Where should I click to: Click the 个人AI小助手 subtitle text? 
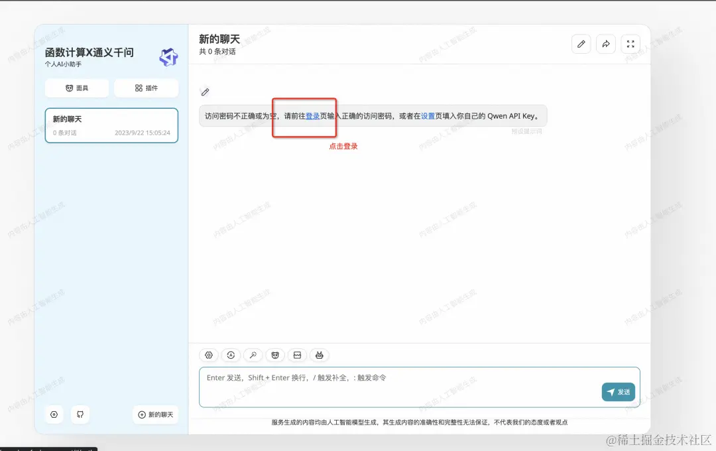point(64,64)
